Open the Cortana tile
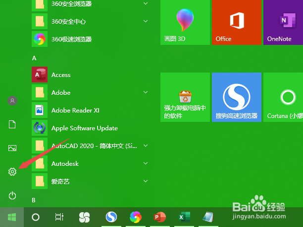303x227 pixels. [283, 97]
